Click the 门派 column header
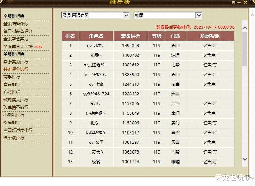This screenshot has width=255, height=186. click(x=175, y=36)
